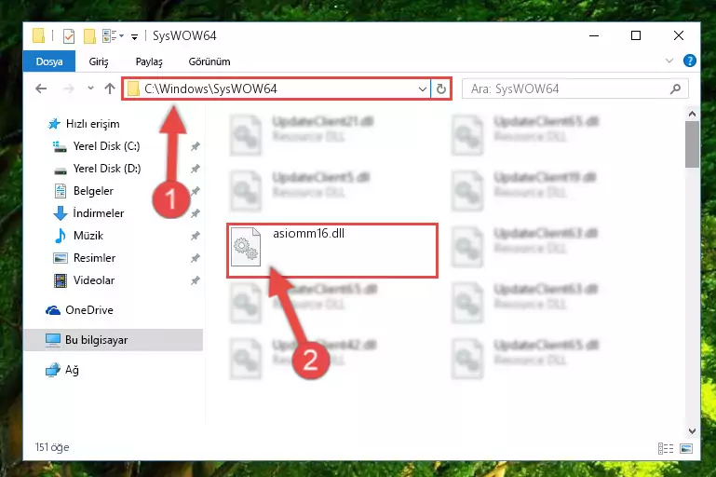The image size is (716, 477).
Task: Click the search magnifier icon
Action: click(675, 89)
